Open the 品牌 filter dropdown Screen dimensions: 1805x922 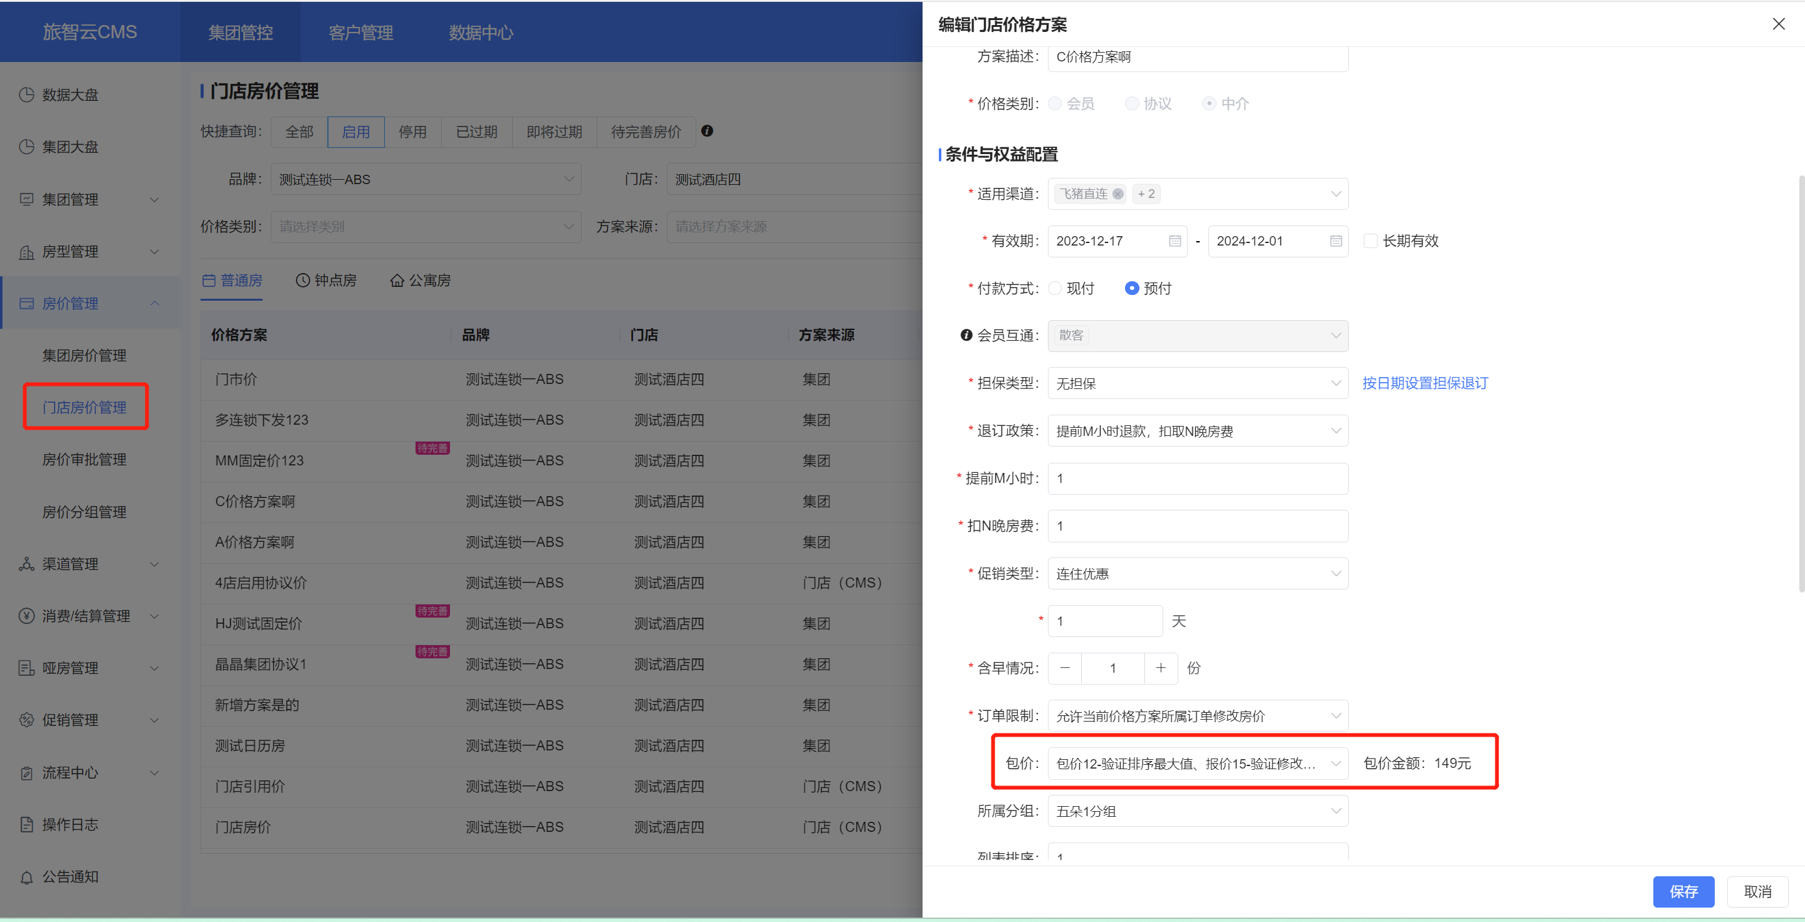tap(426, 179)
